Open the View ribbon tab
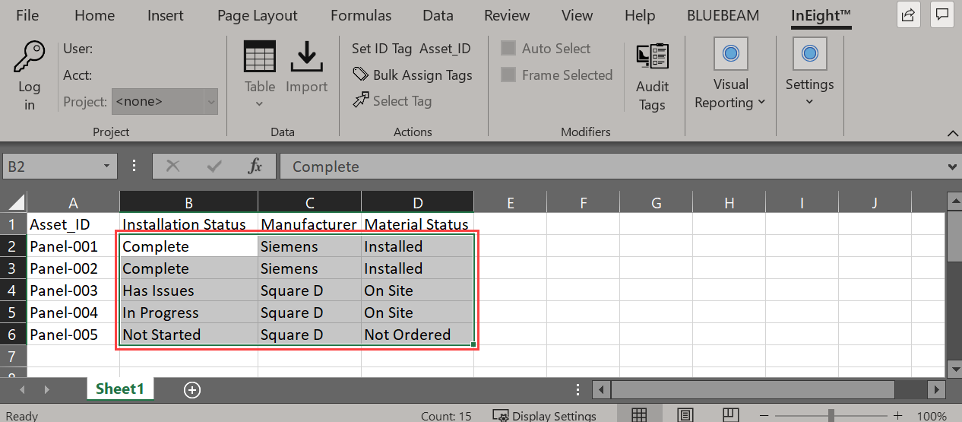962x422 pixels. 577,15
